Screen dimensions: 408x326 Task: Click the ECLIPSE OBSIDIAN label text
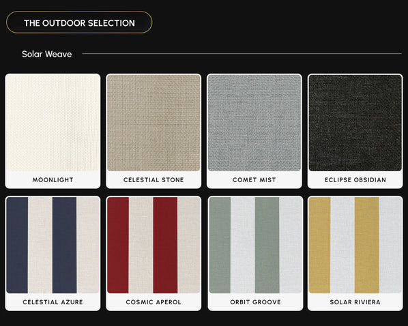(355, 180)
